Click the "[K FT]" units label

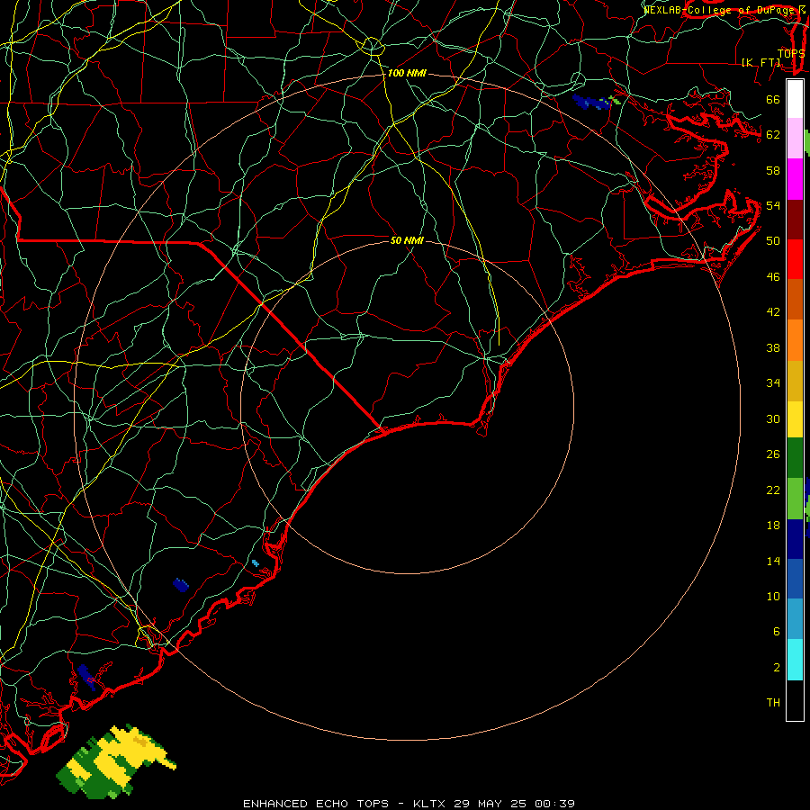point(760,62)
